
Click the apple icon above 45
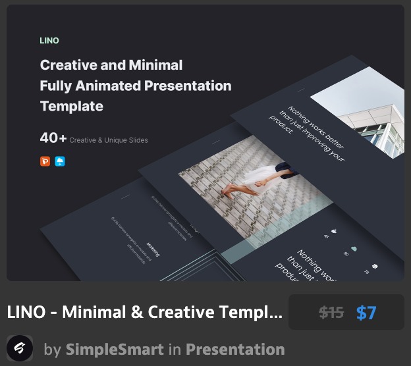pyautogui.click(x=333, y=231)
